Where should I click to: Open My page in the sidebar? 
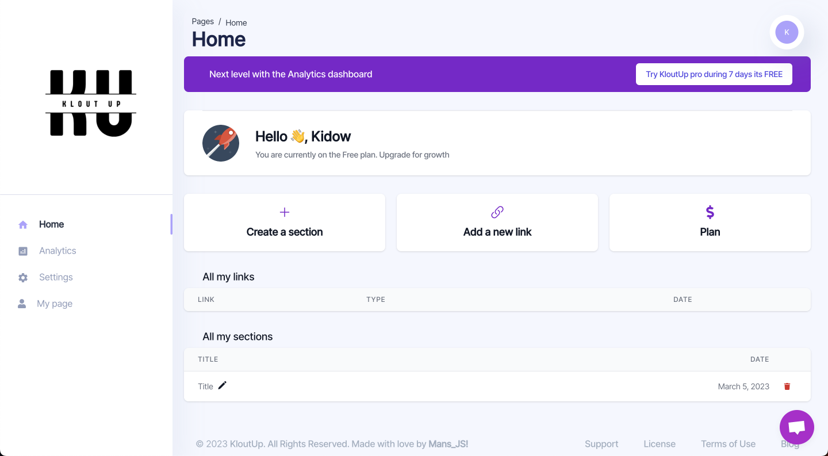tap(55, 304)
